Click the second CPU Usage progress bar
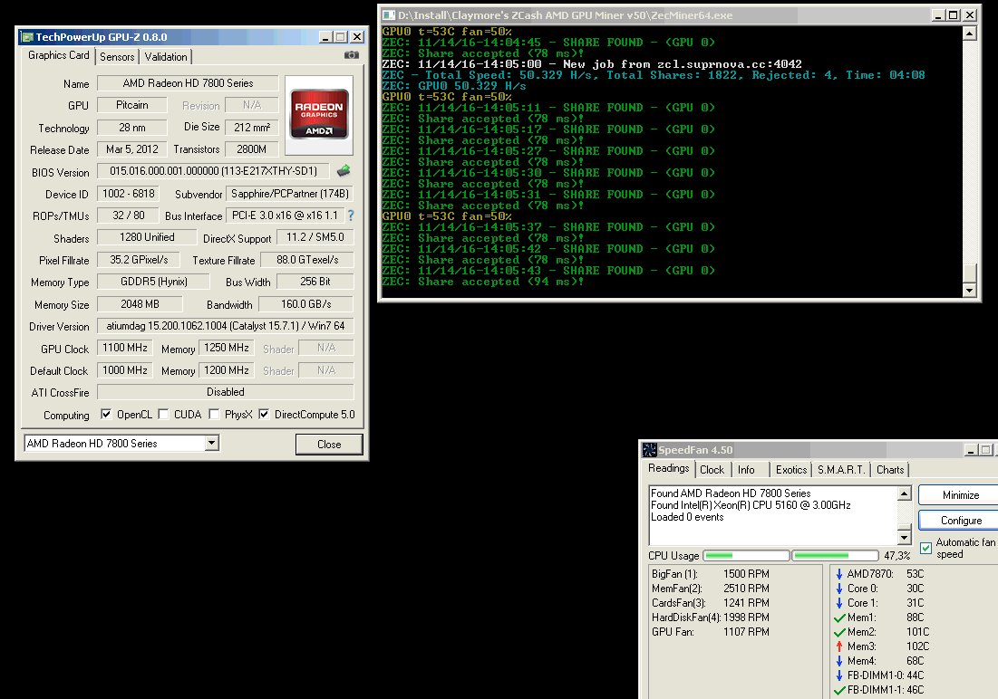Viewport: 998px width, 699px height. click(x=835, y=555)
